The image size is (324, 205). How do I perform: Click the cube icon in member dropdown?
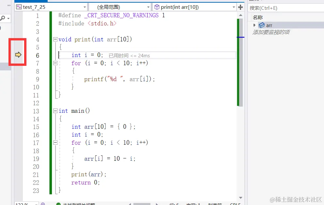pyautogui.click(x=157, y=7)
